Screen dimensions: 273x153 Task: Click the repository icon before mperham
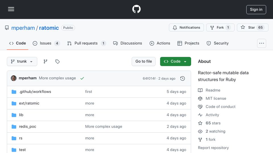7,28
